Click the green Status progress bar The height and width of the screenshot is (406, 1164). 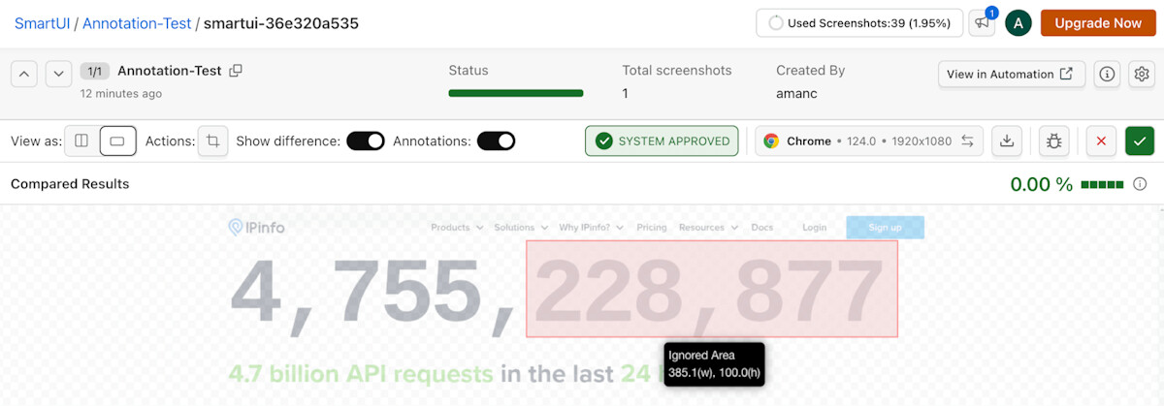tap(516, 93)
